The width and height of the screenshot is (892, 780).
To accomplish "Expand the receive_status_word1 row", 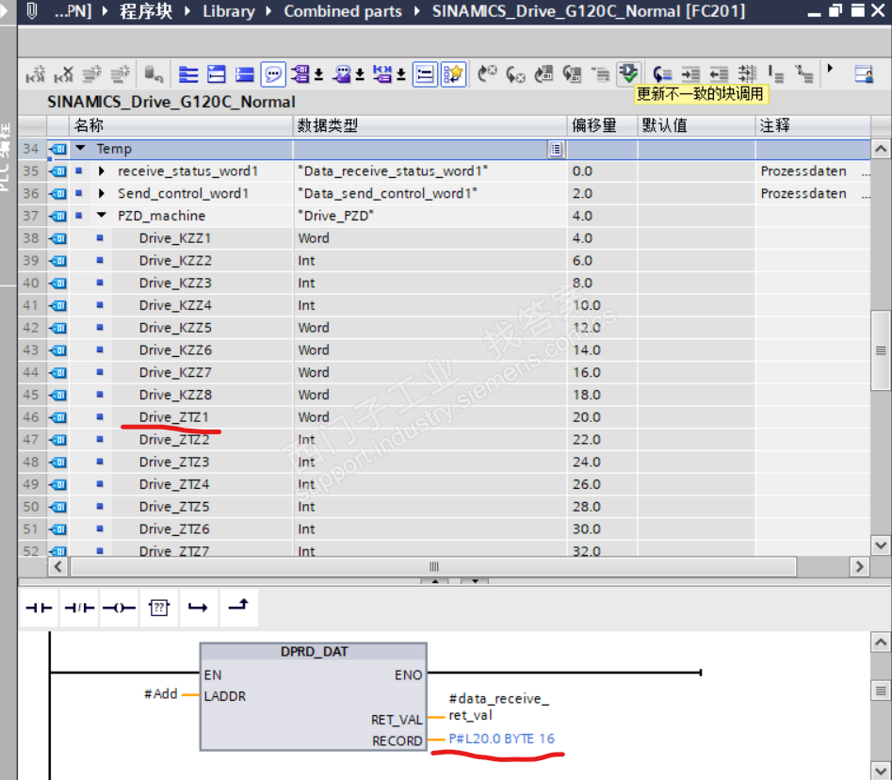I will click(x=102, y=171).
